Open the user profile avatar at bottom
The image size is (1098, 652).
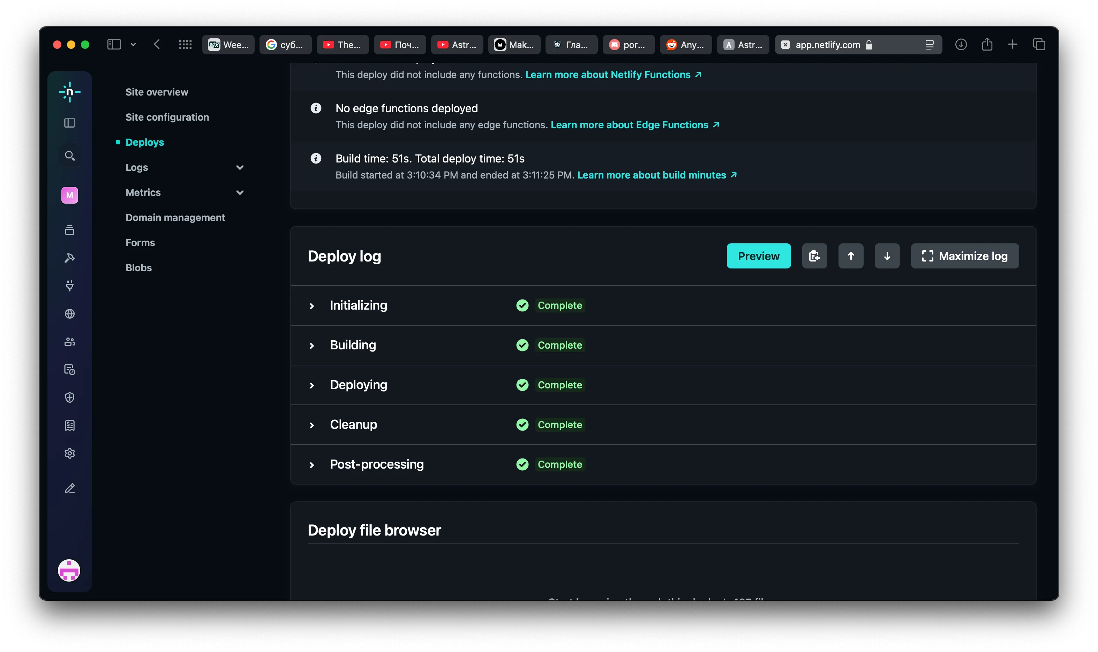pyautogui.click(x=69, y=570)
